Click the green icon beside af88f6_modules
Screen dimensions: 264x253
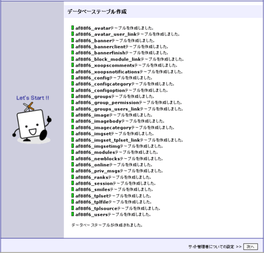(73, 152)
